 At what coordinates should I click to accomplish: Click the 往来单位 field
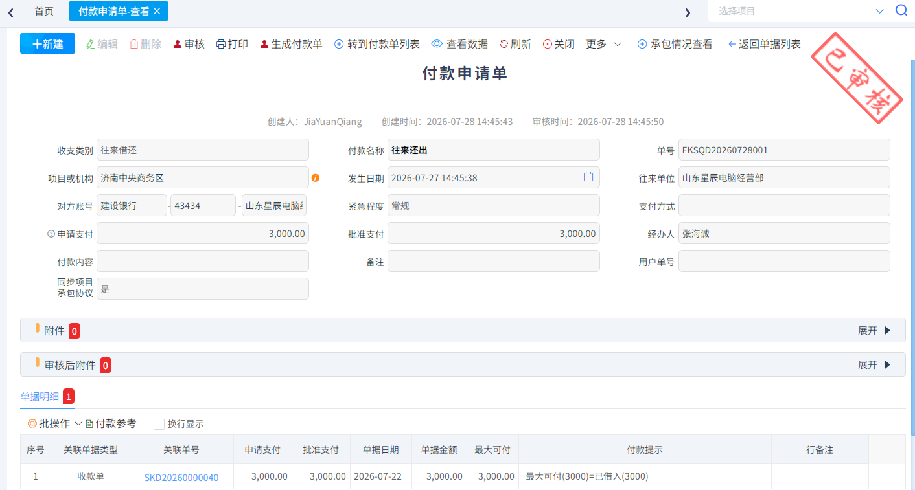(x=784, y=178)
